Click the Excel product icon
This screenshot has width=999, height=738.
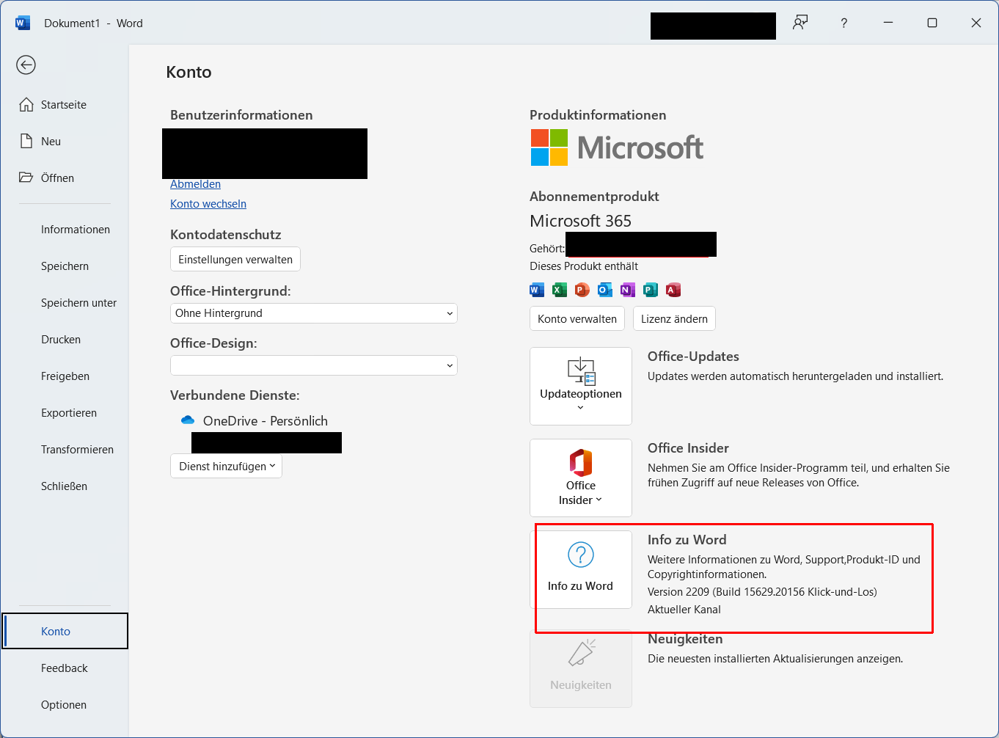pos(560,290)
